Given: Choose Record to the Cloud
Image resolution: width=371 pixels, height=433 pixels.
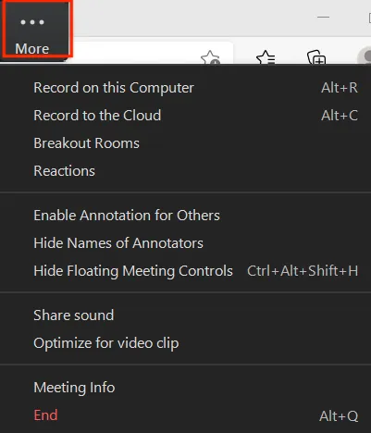Looking at the screenshot, I should (185, 116).
